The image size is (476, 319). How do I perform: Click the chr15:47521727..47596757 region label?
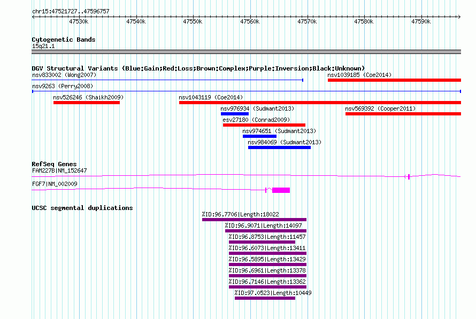coord(71,12)
